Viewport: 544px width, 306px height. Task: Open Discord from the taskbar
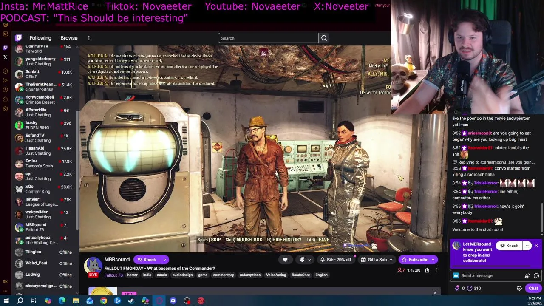point(173,301)
